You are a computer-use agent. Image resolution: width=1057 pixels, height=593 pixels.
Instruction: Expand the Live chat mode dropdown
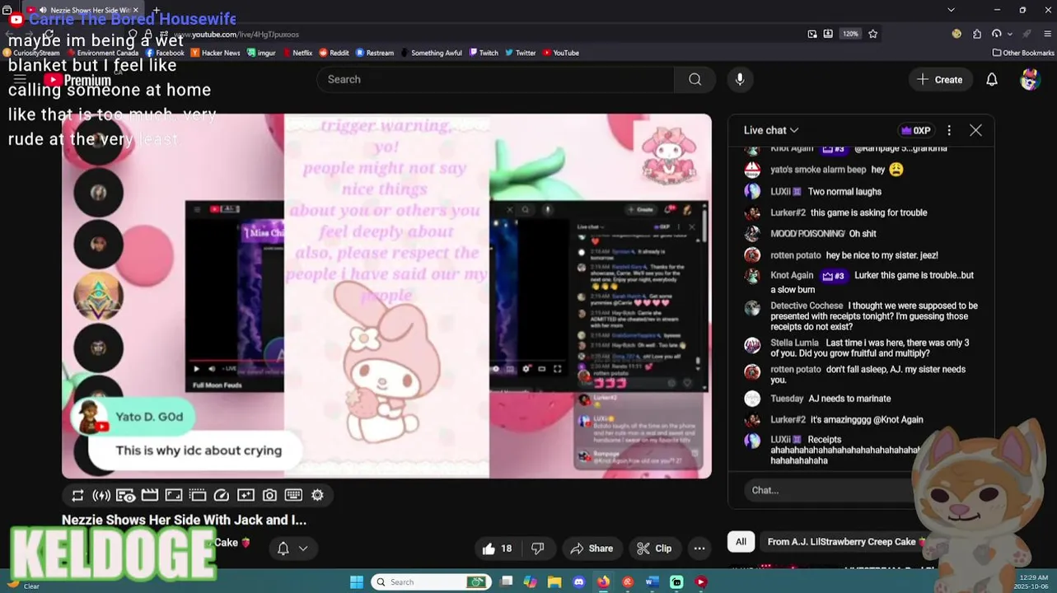point(771,130)
